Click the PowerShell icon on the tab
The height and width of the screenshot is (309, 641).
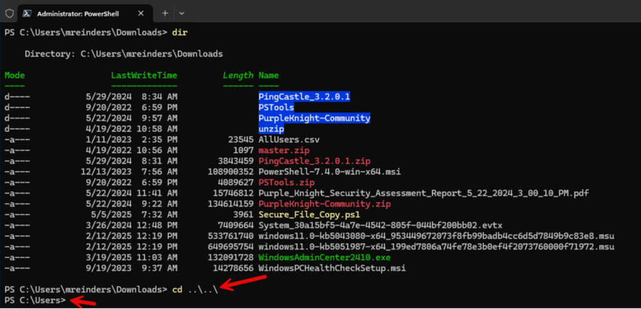click(x=28, y=14)
